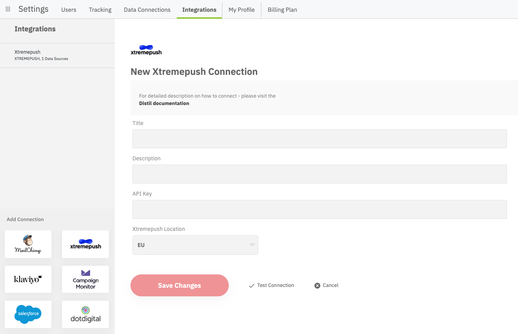The width and height of the screenshot is (518, 334).
Task: Focus the Description input field
Action: point(320,174)
